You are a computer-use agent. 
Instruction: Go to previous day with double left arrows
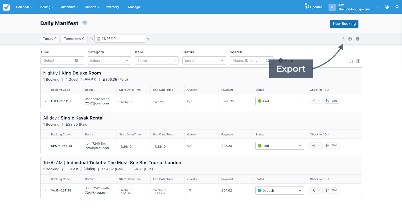coord(91,39)
